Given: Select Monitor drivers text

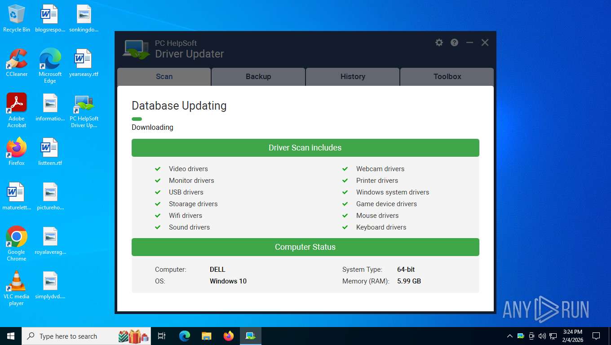Looking at the screenshot, I should click(191, 181).
